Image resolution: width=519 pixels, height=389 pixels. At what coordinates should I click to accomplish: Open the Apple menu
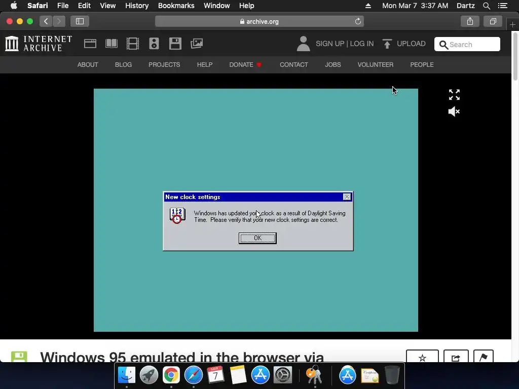pyautogui.click(x=14, y=5)
